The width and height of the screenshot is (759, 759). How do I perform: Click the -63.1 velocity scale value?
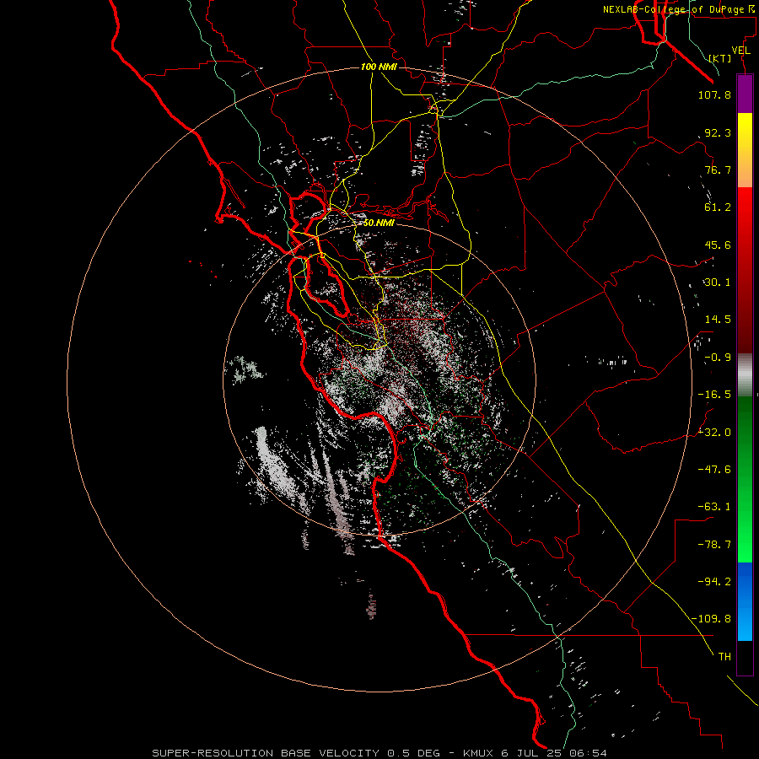[x=714, y=507]
